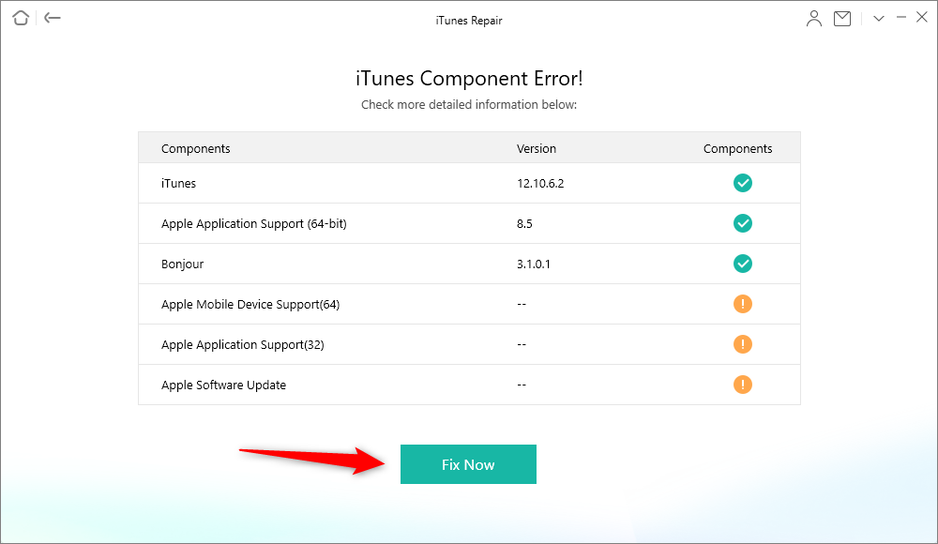The image size is (938, 544).
Task: Click the '--' version for Apple Mobile Device Support(64)
Action: point(522,304)
